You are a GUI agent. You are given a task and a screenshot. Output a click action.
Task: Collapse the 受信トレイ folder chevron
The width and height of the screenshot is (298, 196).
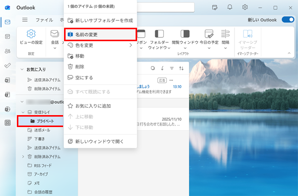click(23, 112)
